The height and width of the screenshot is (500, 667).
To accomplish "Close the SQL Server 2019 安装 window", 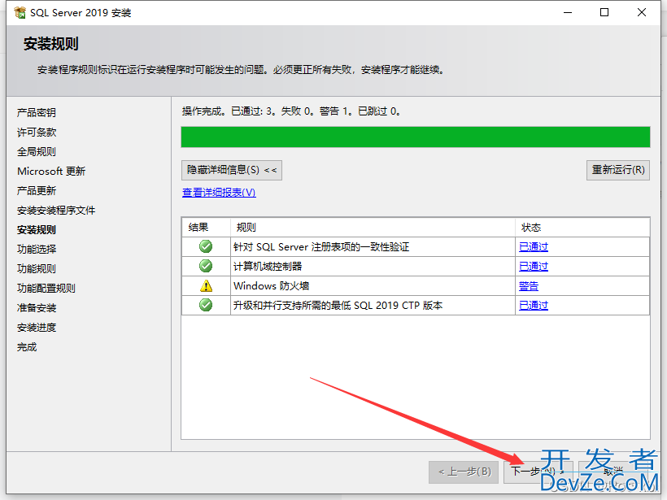I will click(x=642, y=13).
